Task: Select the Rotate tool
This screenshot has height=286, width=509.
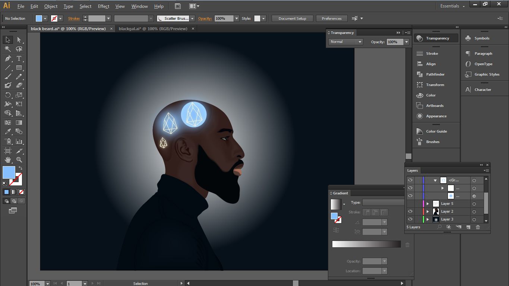Action: [8, 95]
